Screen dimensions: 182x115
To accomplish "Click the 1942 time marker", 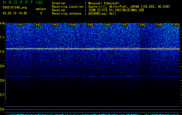I will 38,25.
